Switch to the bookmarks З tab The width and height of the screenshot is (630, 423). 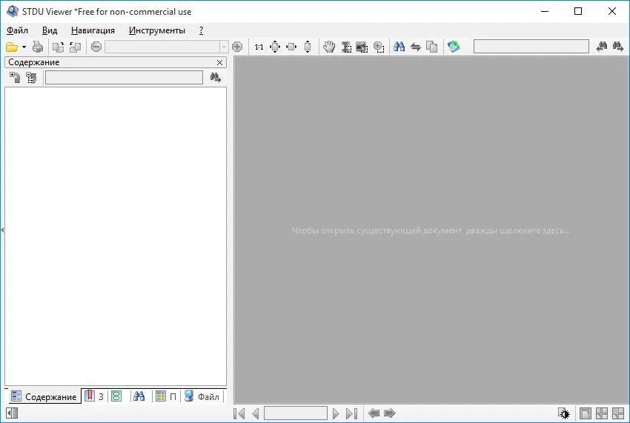[x=94, y=396]
